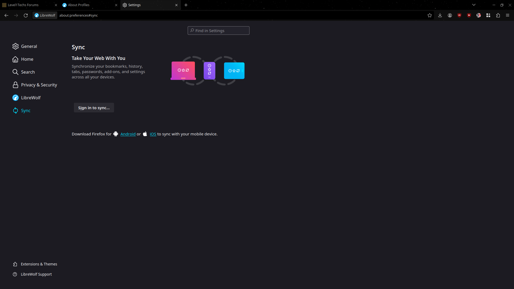Switch to the Level1Techs Forums tab

pyautogui.click(x=27, y=5)
